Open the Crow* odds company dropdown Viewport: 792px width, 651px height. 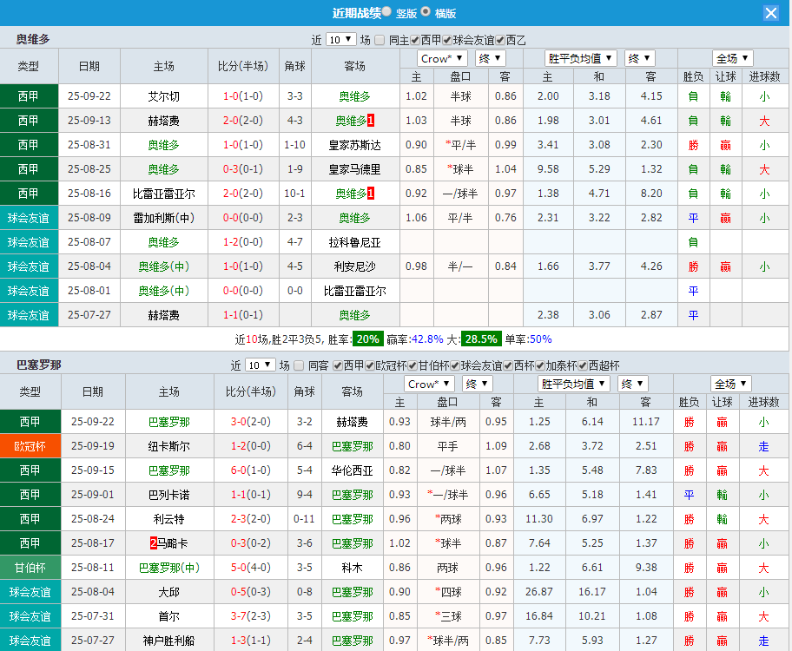[441, 57]
